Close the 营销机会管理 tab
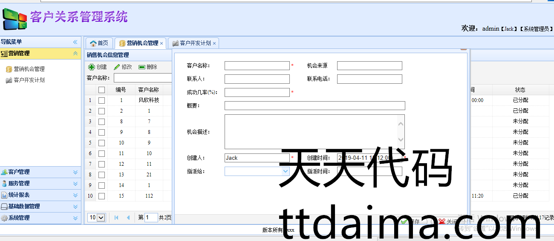The image size is (554, 241). click(x=162, y=43)
